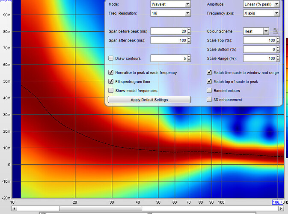
Task: Uncheck Fill spectrogram floor
Action: click(x=111, y=81)
